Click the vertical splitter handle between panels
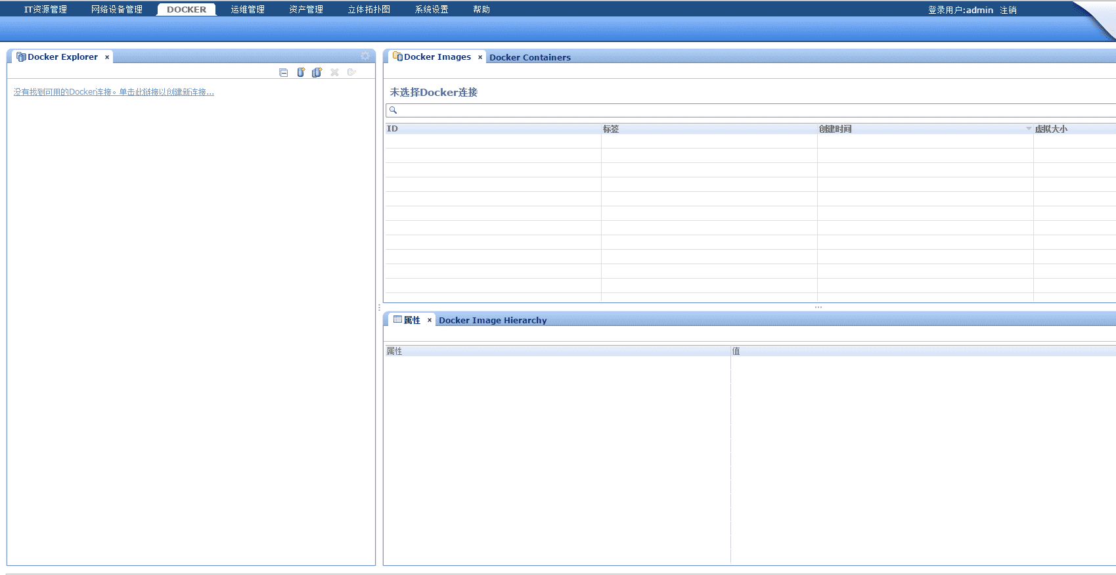 [379, 307]
